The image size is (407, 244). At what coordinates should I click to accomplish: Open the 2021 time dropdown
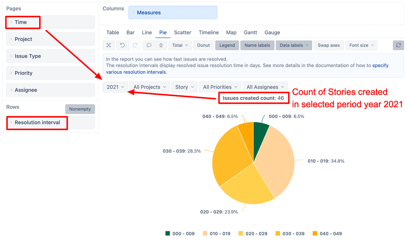pyautogui.click(x=115, y=87)
